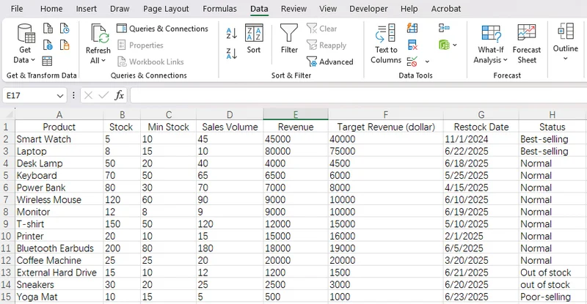This screenshot has height=304, width=587.
Task: Open the custom Sort dialog
Action: pos(254,39)
